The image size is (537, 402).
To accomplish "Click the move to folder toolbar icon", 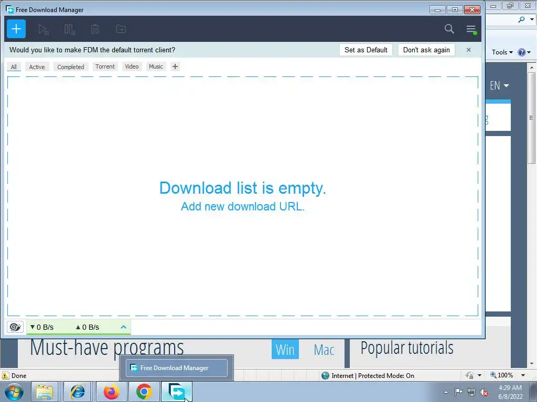I will 121,29.
